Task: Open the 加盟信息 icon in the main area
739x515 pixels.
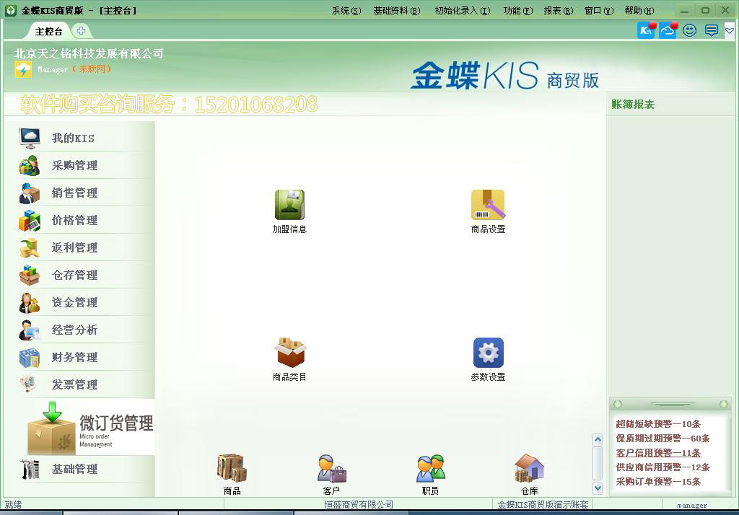Action: tap(289, 206)
